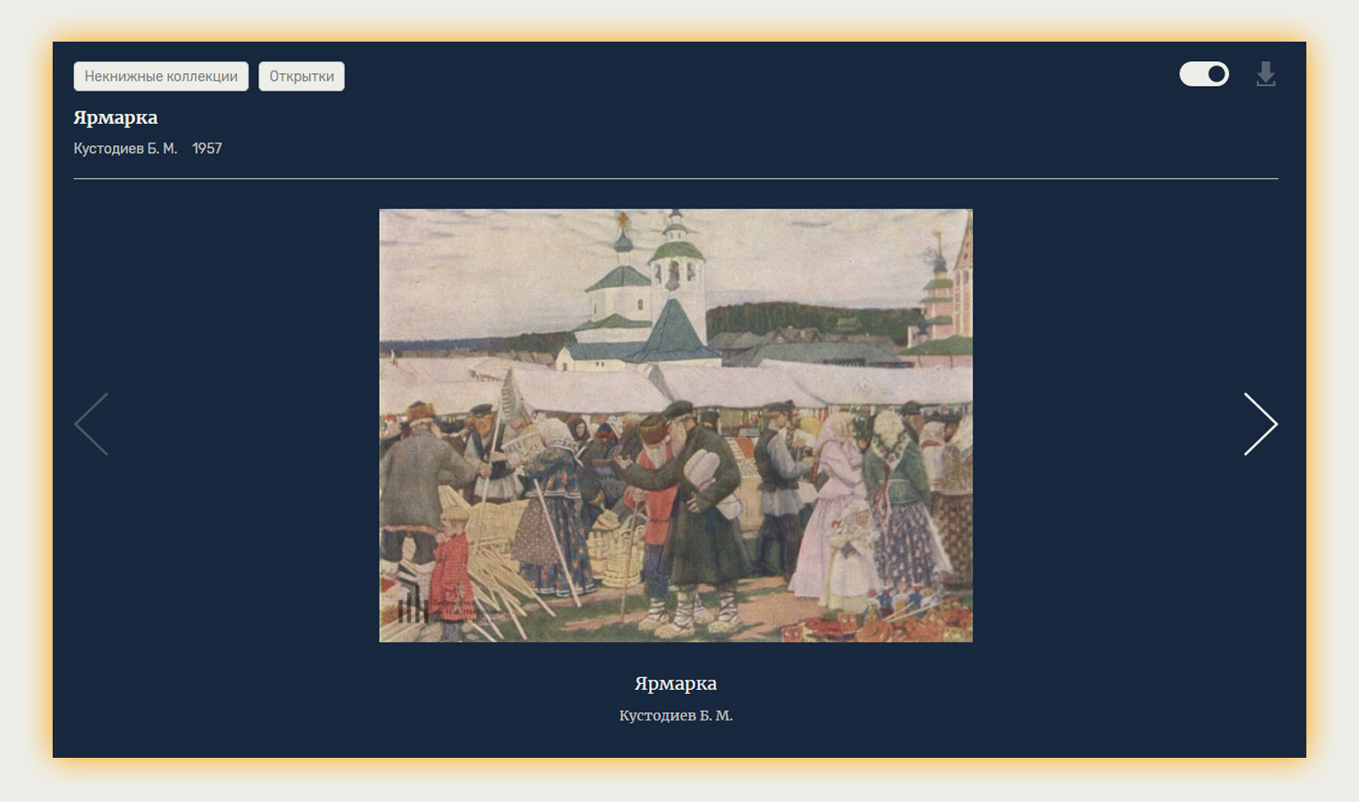Click the Ярмарка caption below the painting
Image resolution: width=1359 pixels, height=802 pixels.
pyautogui.click(x=676, y=683)
